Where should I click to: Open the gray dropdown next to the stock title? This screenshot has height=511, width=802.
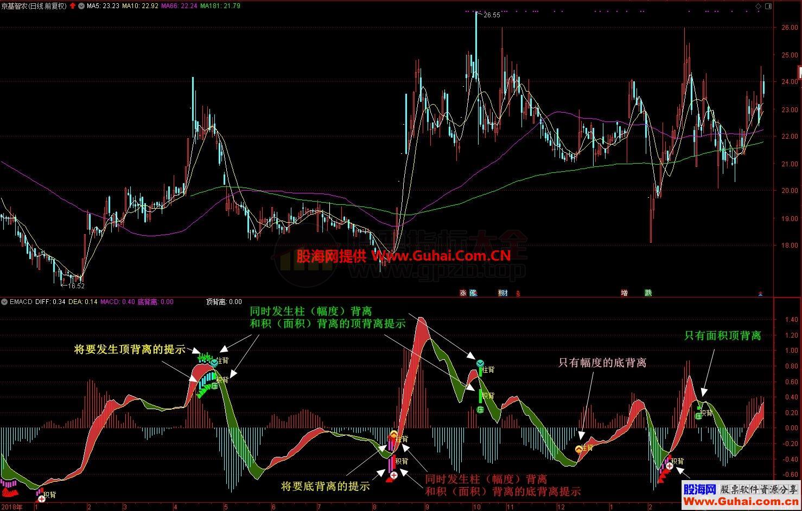pyautogui.click(x=81, y=6)
